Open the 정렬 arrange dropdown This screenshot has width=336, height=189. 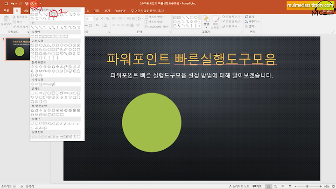point(206,22)
